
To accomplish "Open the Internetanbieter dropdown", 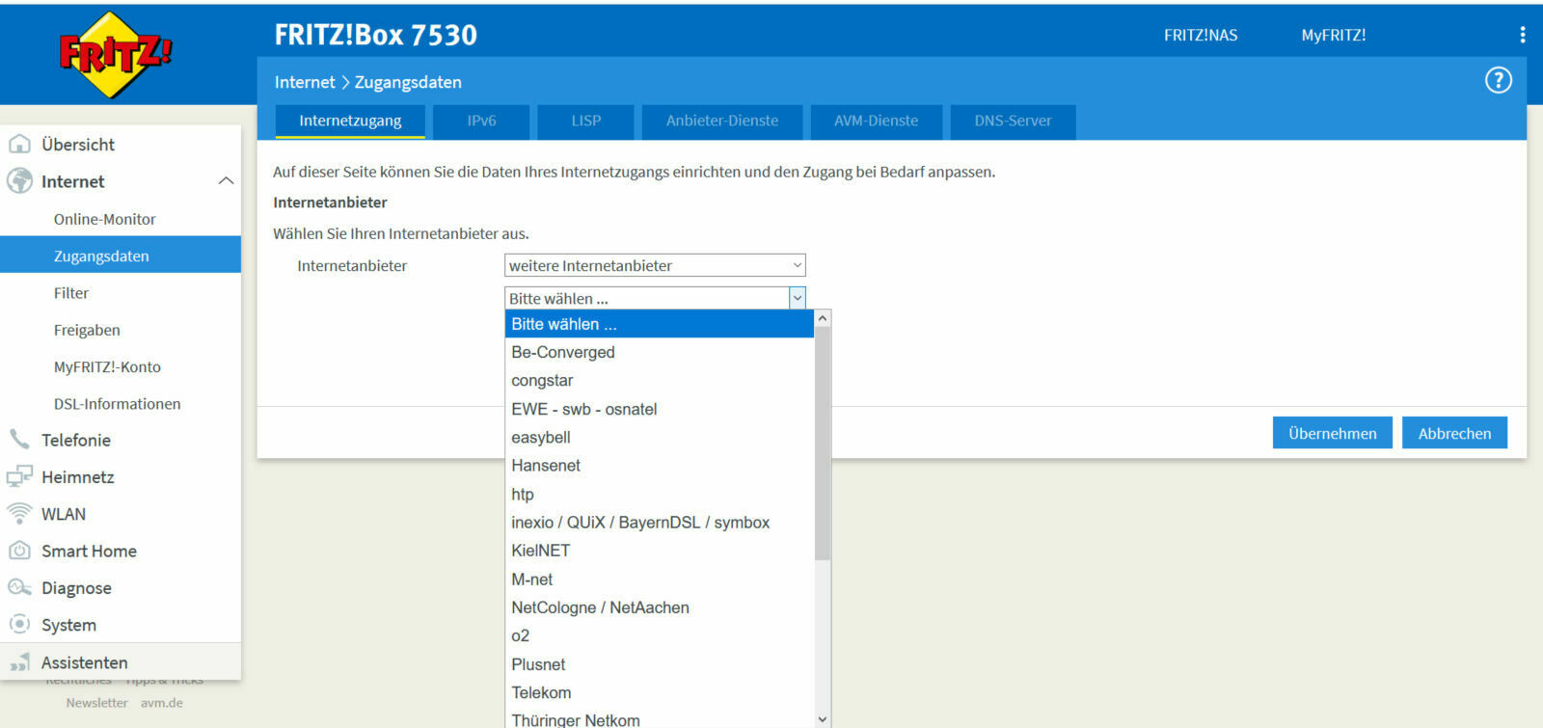I will pos(655,265).
